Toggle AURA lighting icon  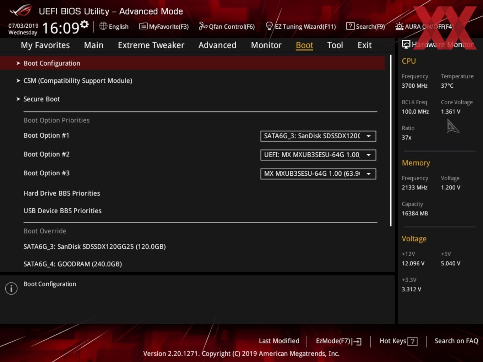coord(399,26)
